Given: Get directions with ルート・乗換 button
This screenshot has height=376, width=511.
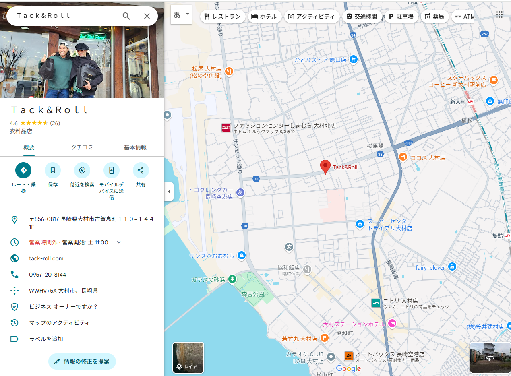Looking at the screenshot, I should pos(23,170).
